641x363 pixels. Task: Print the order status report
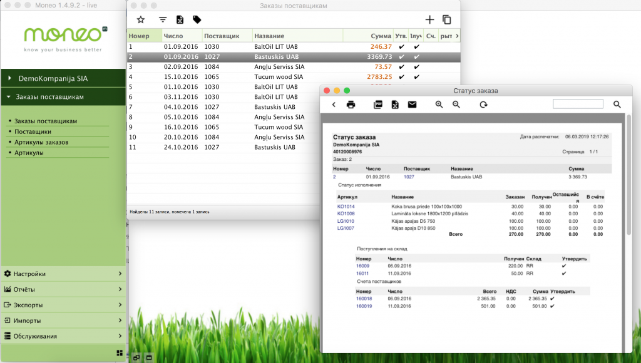pyautogui.click(x=351, y=105)
